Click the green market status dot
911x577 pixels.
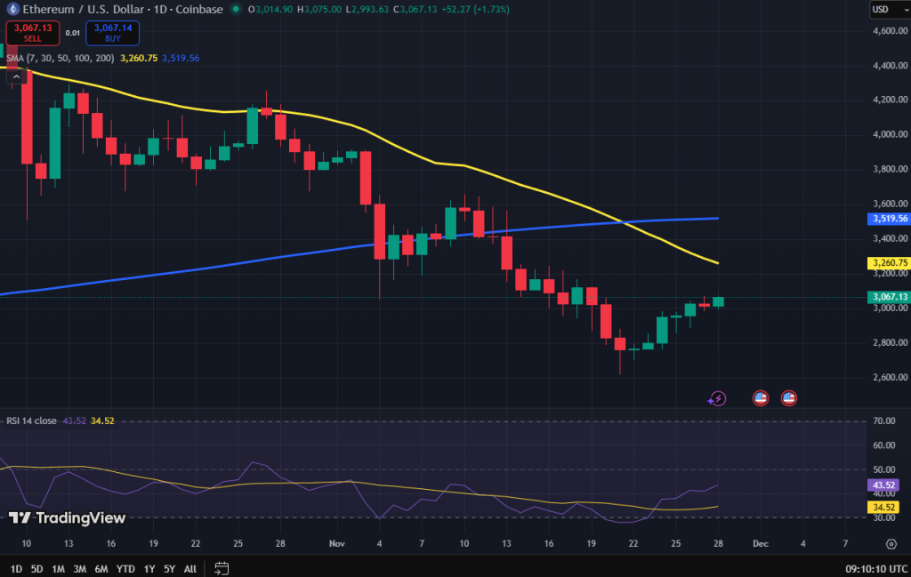(x=235, y=9)
